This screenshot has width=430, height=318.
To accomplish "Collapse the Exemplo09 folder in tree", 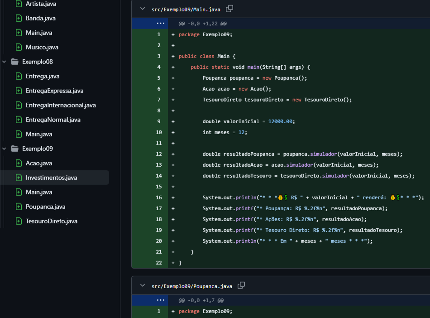I will click(x=4, y=149).
